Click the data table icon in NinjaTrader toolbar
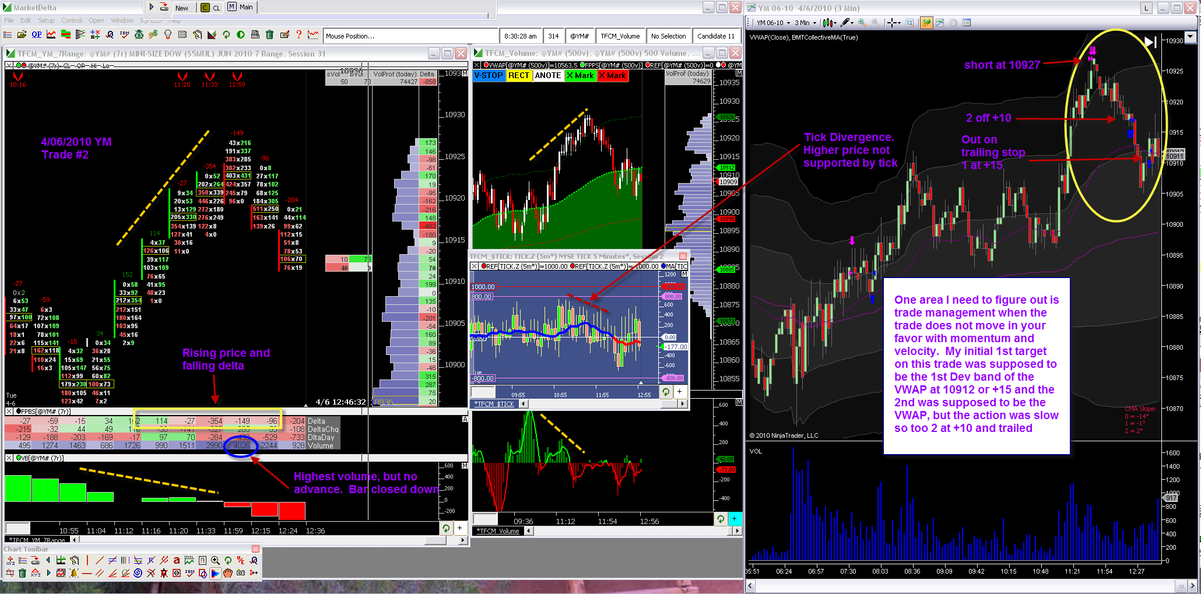This screenshot has height=594, width=1201. coord(967,23)
